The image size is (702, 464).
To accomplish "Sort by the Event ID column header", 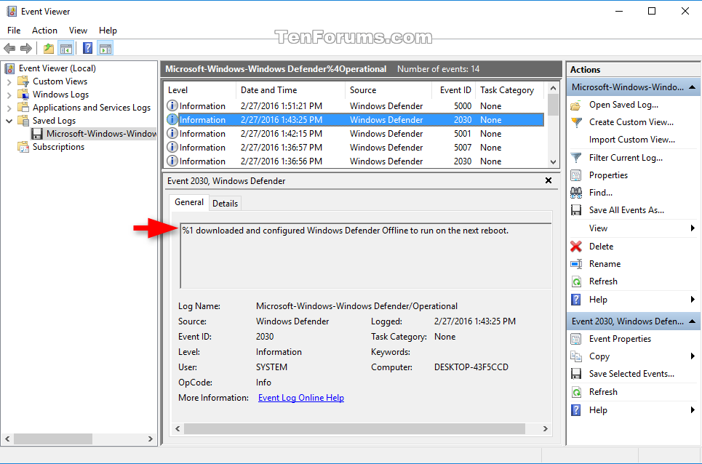I will pos(453,90).
